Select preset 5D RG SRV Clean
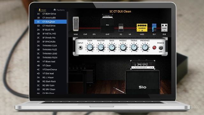The height and width of the screenshot is (115, 204). click(x=50, y=89)
